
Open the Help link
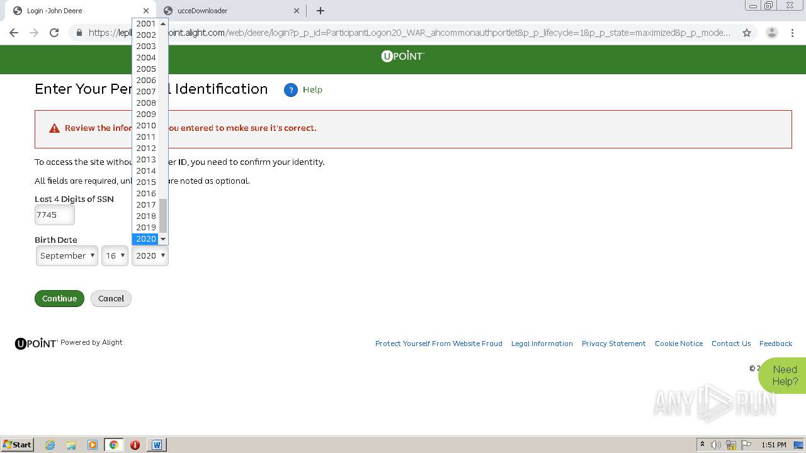pyautogui.click(x=312, y=90)
